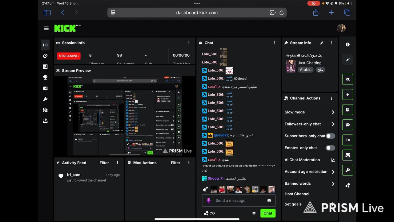Image resolution: width=394 pixels, height=222 pixels.
Task: Click the purple microphone icon in message box
Action: coord(208,200)
